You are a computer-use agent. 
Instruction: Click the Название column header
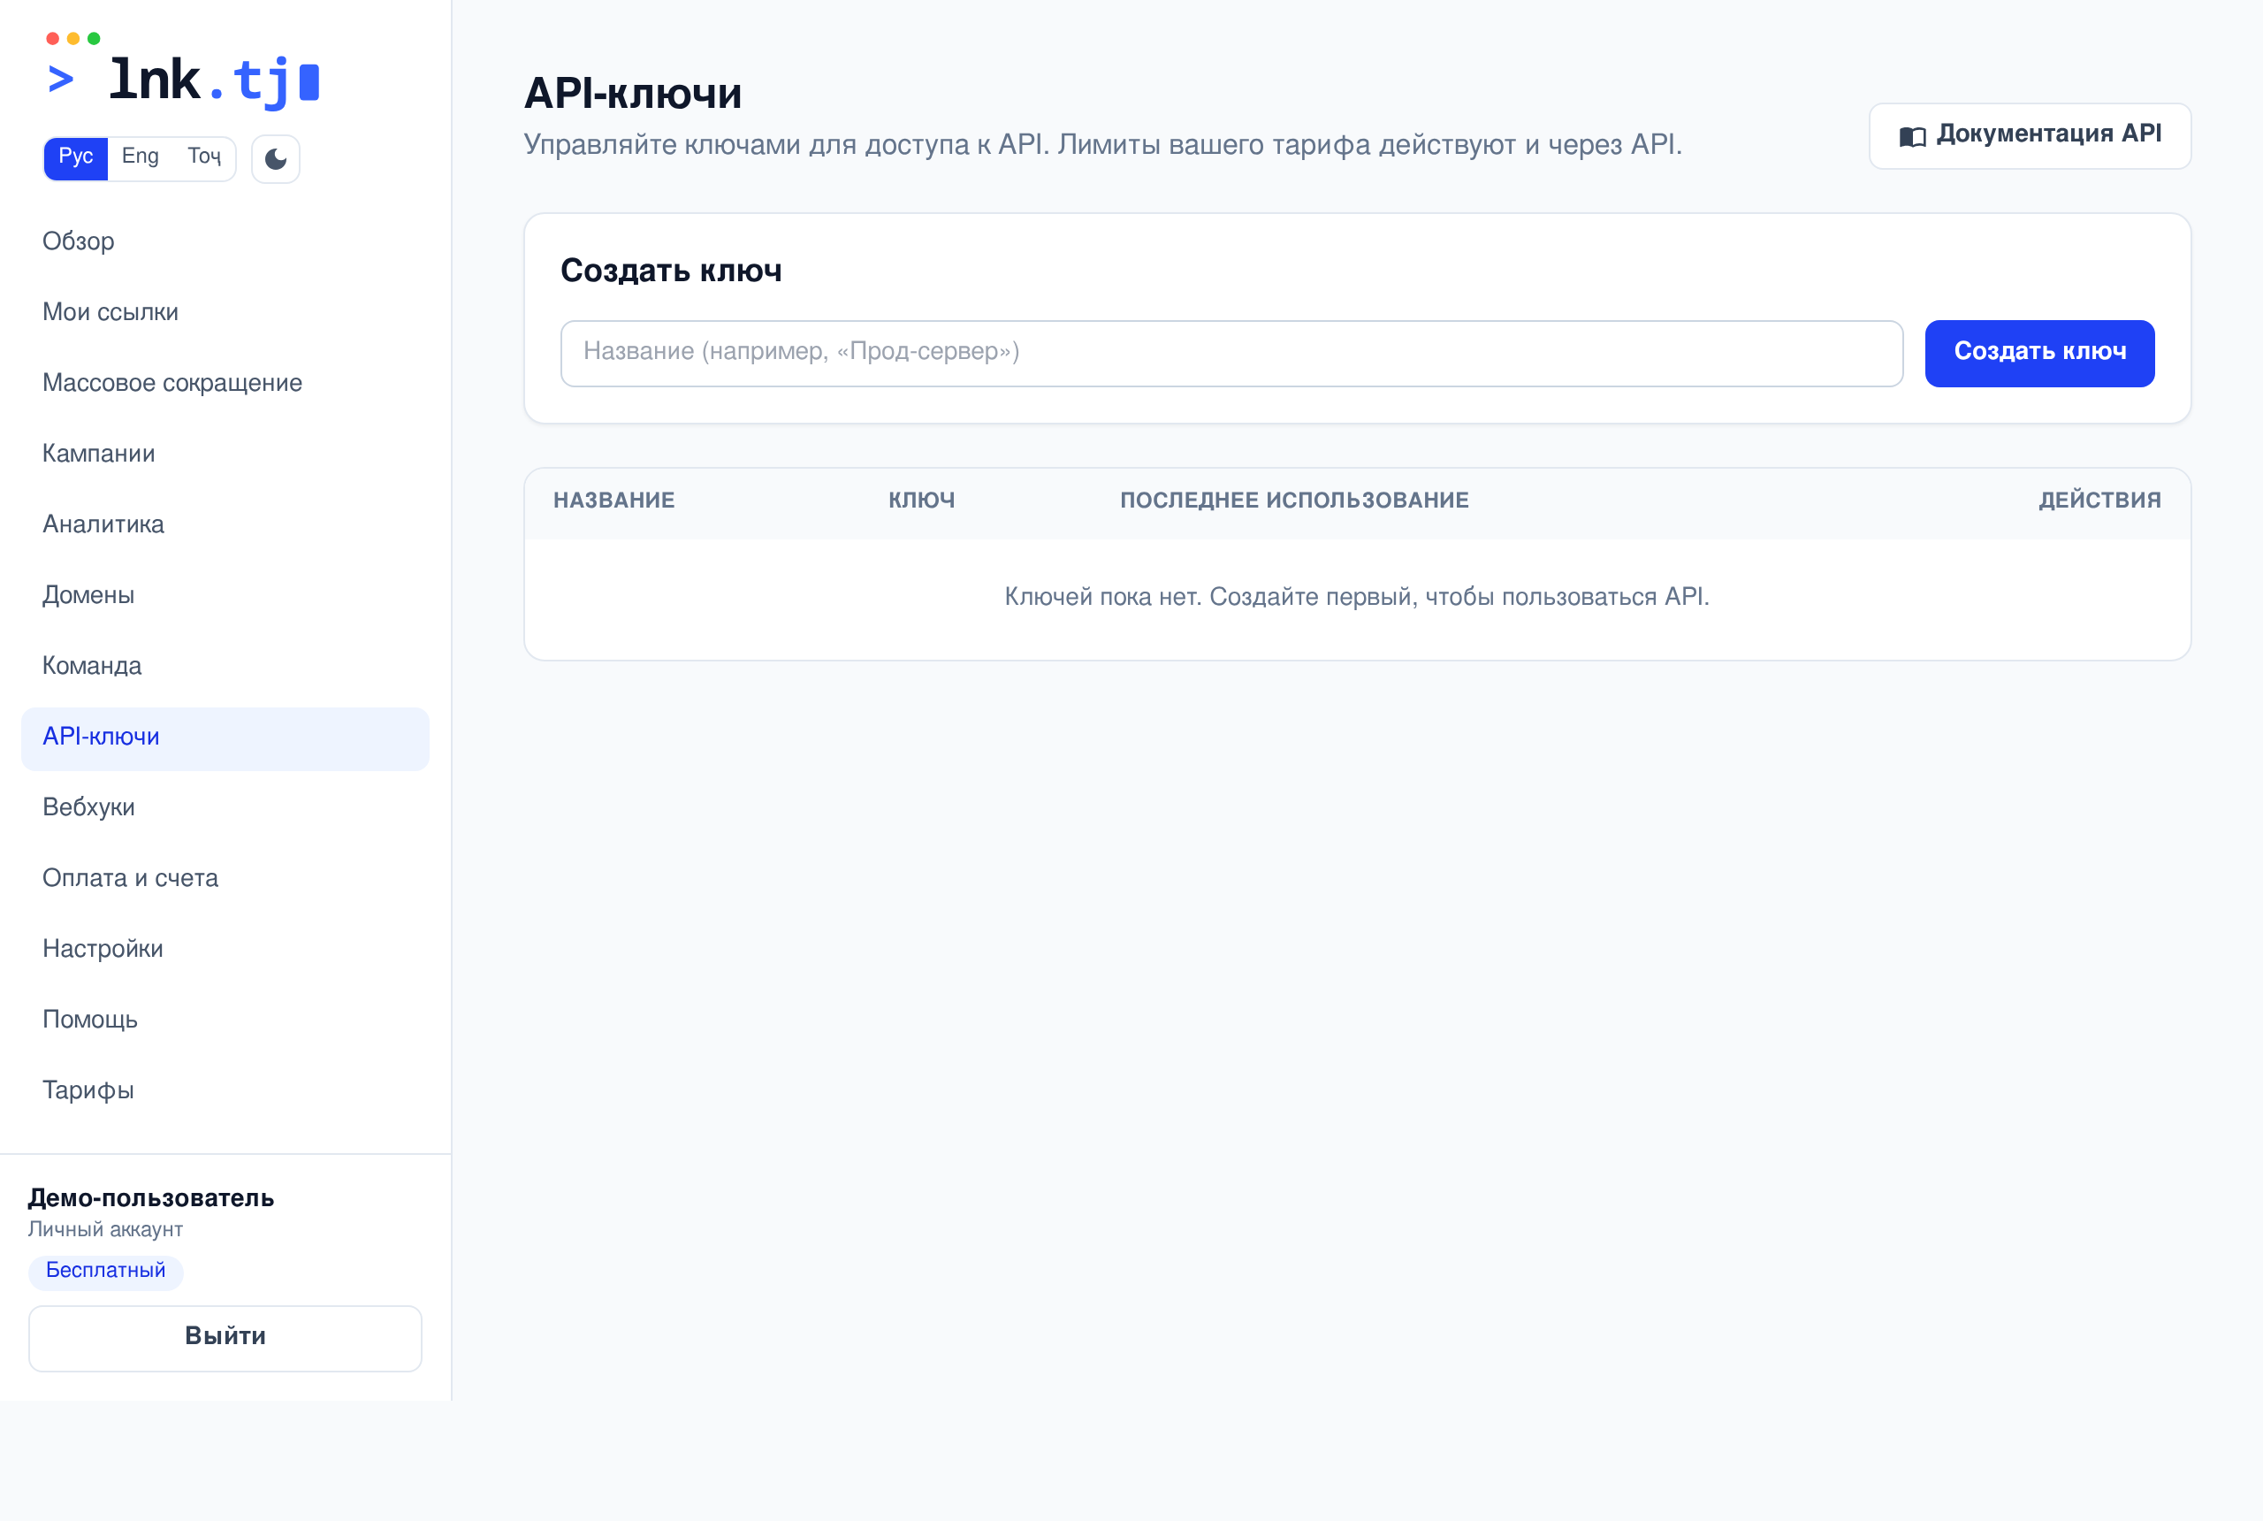[x=613, y=501]
